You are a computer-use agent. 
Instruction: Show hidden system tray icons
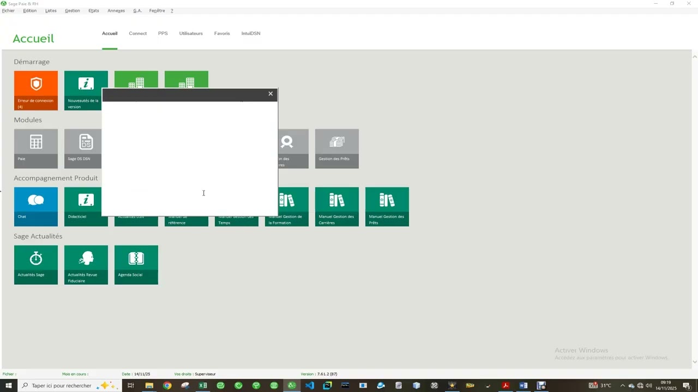coord(623,385)
